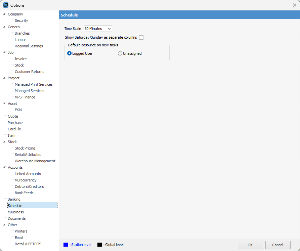Open the eBusiness settings page
This screenshot has width=300, height=251.
click(x=16, y=212)
